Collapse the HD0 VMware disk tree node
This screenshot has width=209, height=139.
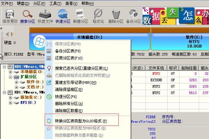coord(4,66)
